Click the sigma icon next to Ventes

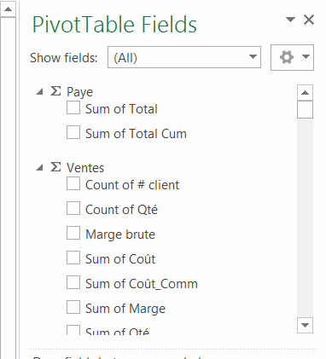[x=55, y=167]
